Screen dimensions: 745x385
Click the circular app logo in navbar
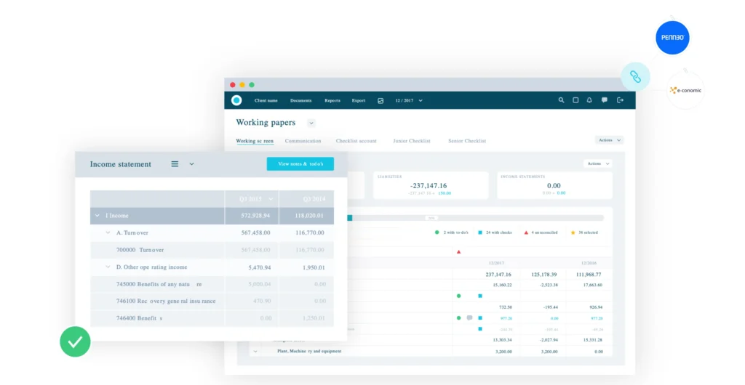click(x=236, y=100)
